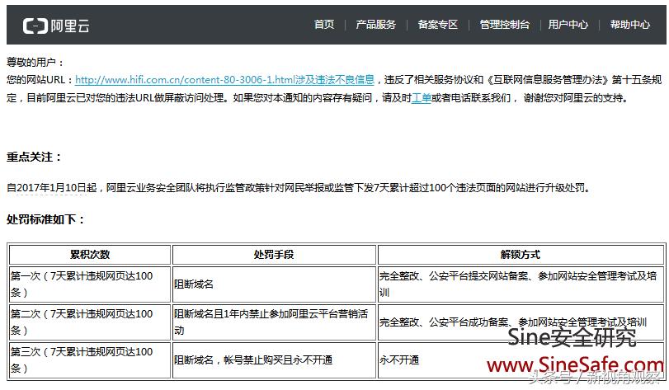Click the 永不开通 unlock cell
The image size is (669, 390).
coord(521,359)
